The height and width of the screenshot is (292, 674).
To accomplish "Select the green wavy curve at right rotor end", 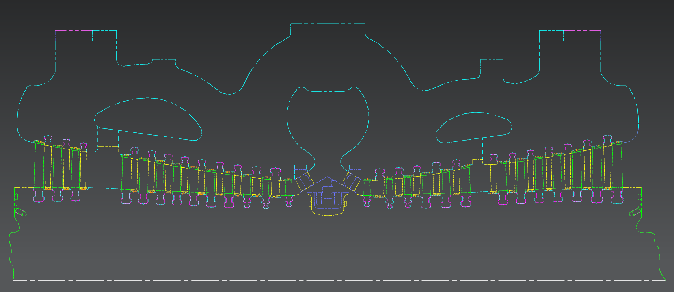I will coord(655,240).
